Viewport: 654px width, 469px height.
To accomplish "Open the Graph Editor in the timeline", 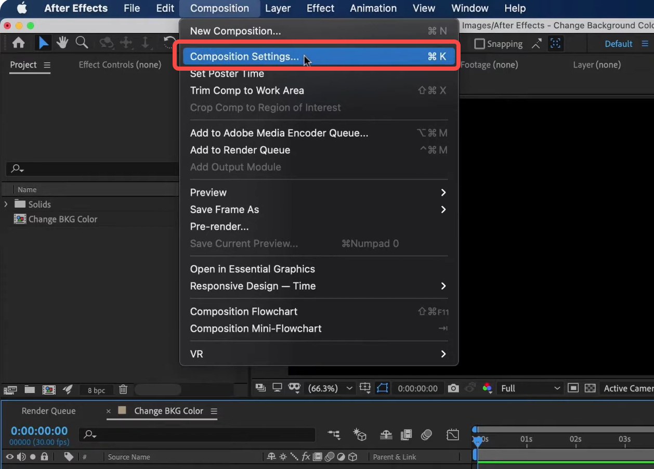I will [452, 435].
